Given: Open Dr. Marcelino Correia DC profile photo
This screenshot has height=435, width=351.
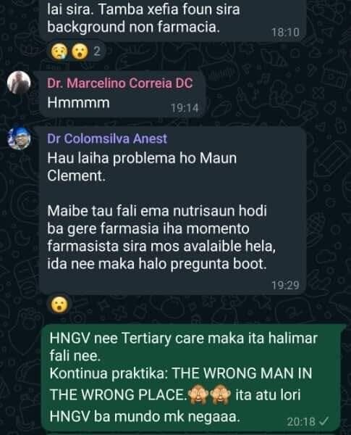Looking at the screenshot, I should tap(19, 83).
